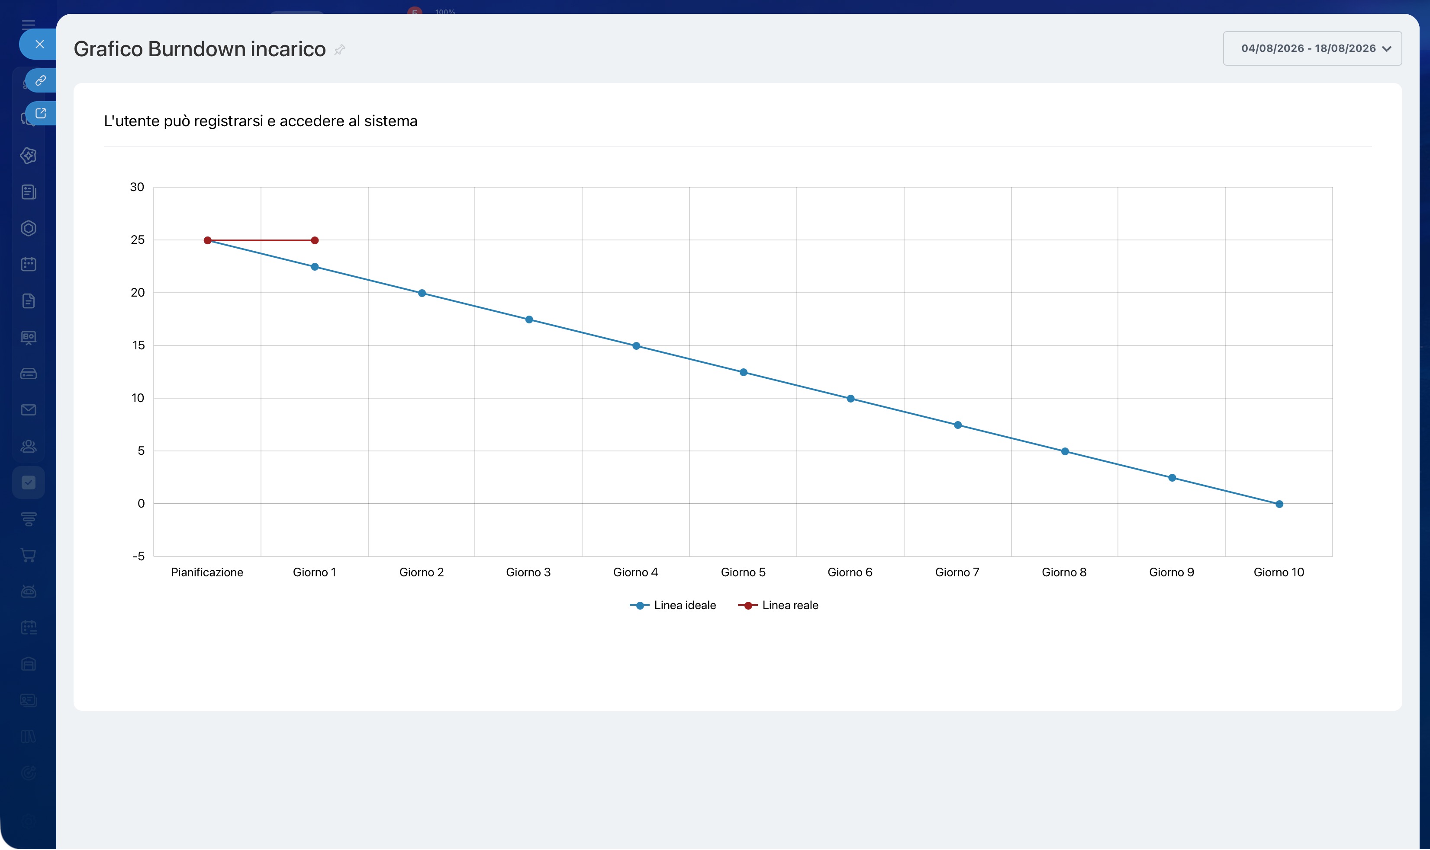This screenshot has height=850, width=1430.
Task: Select the red Giorno 1 real point
Action: click(x=315, y=240)
